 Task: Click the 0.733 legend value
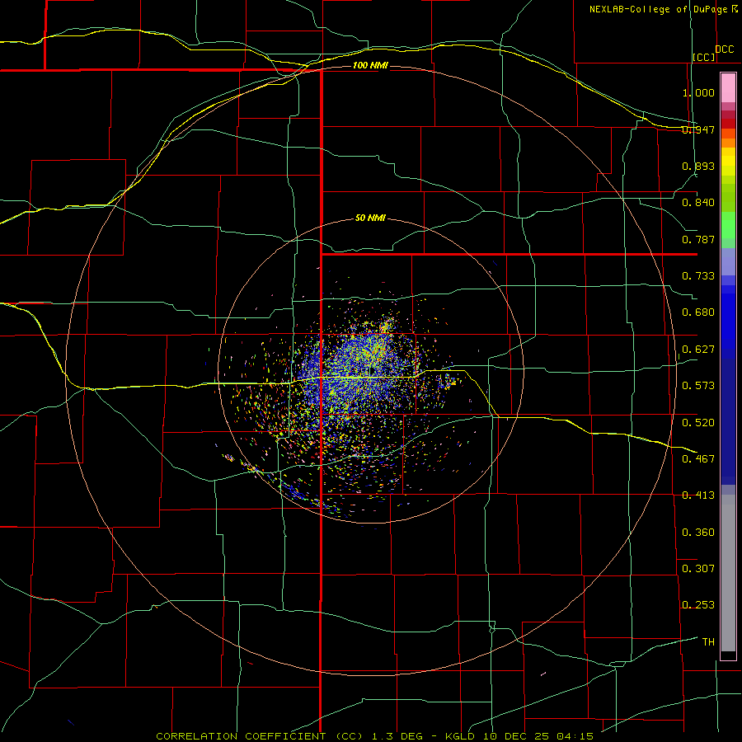pos(698,276)
